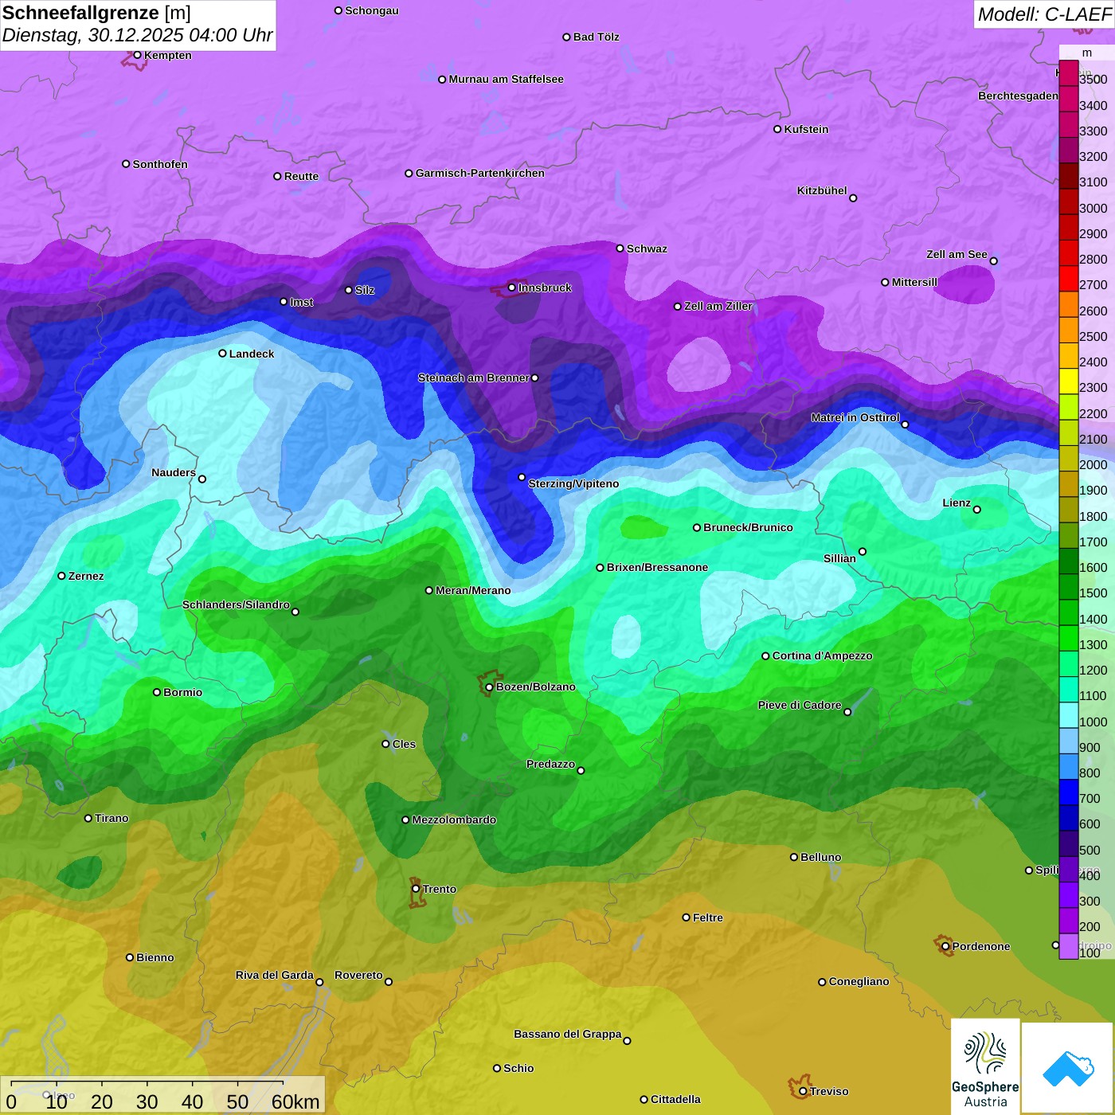
Task: Click the Rovereto label
Action: (358, 975)
